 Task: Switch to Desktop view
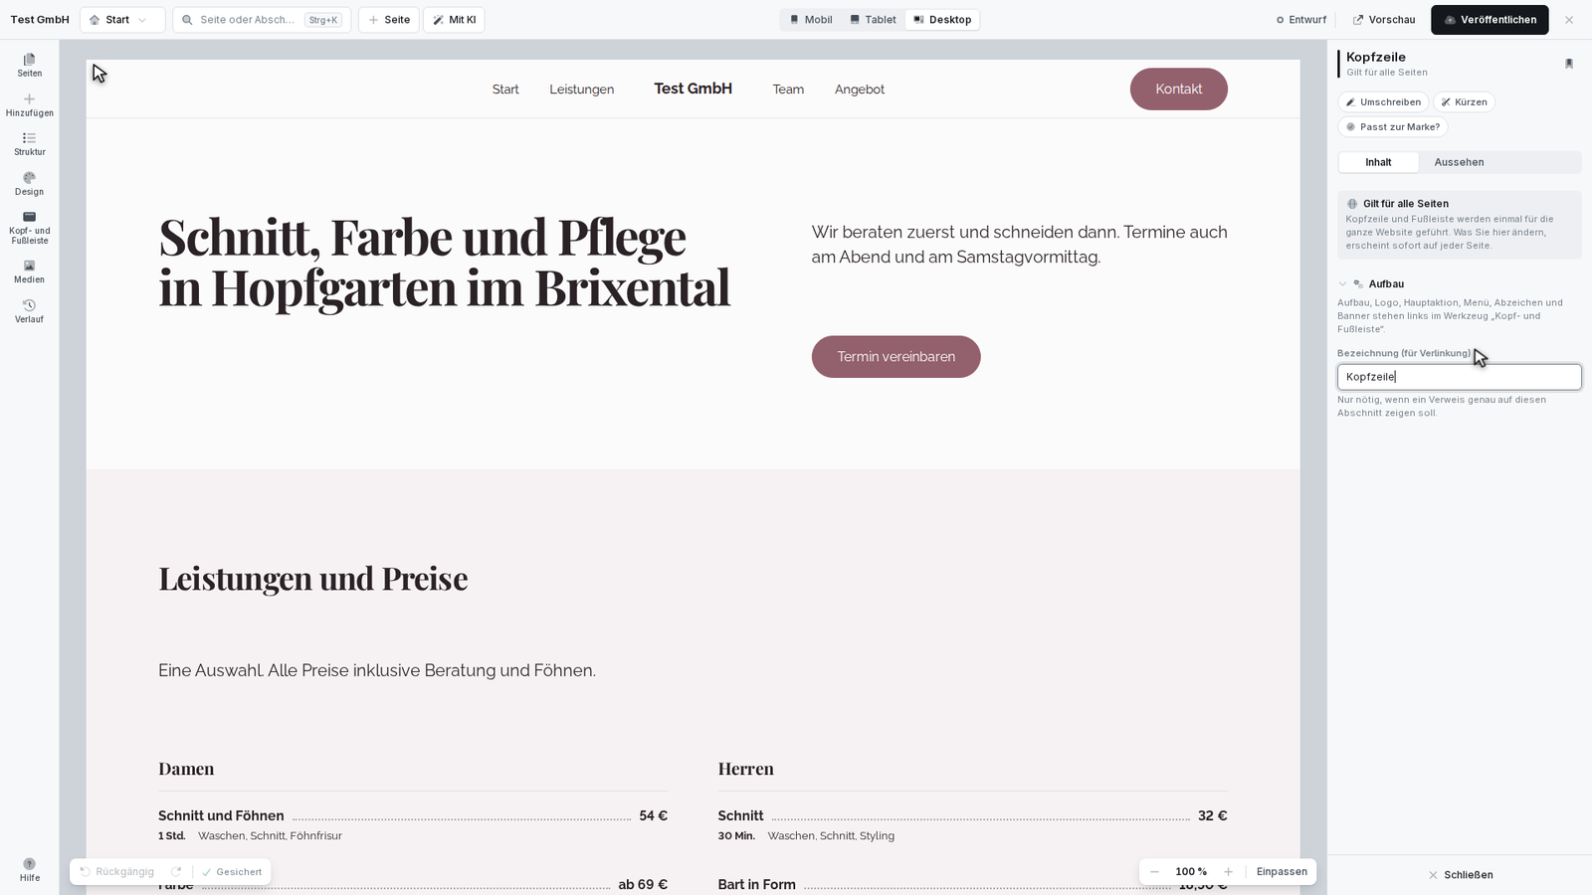click(942, 20)
